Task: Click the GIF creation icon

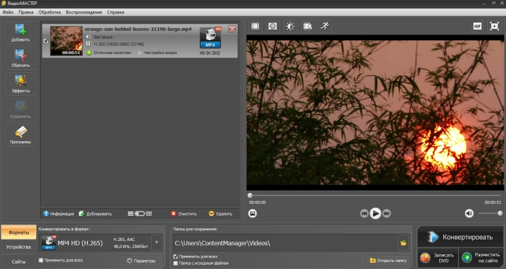Action: click(x=477, y=26)
